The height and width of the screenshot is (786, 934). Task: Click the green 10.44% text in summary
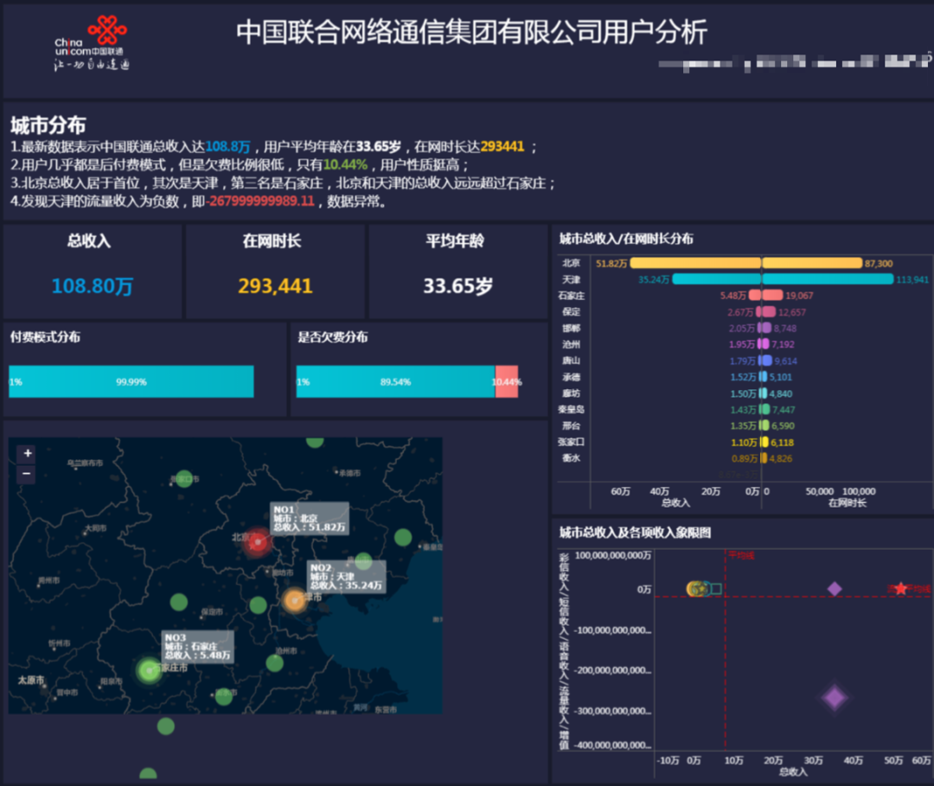tap(345, 165)
